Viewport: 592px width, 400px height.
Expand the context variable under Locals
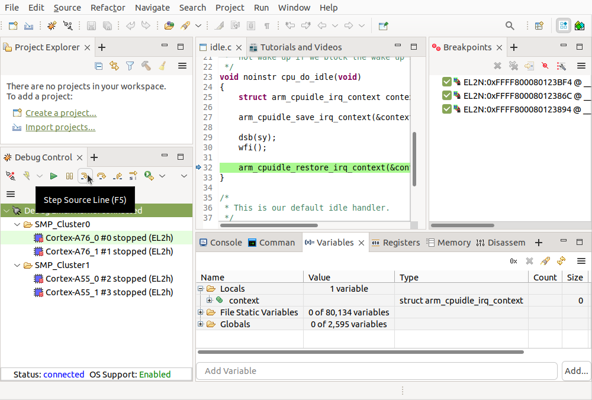click(x=210, y=301)
